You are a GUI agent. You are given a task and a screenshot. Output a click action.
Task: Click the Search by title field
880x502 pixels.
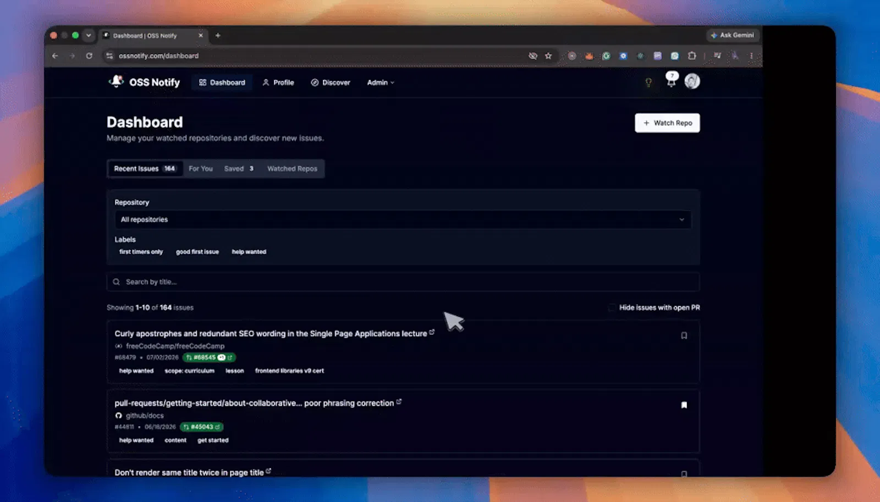403,282
